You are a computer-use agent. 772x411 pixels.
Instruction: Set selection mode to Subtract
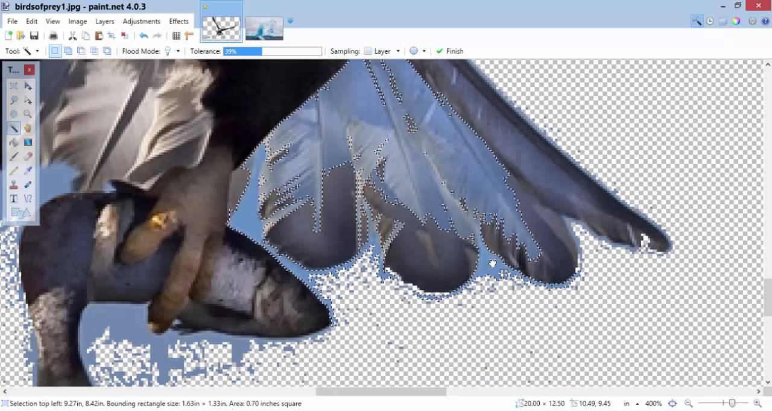pyautogui.click(x=81, y=51)
